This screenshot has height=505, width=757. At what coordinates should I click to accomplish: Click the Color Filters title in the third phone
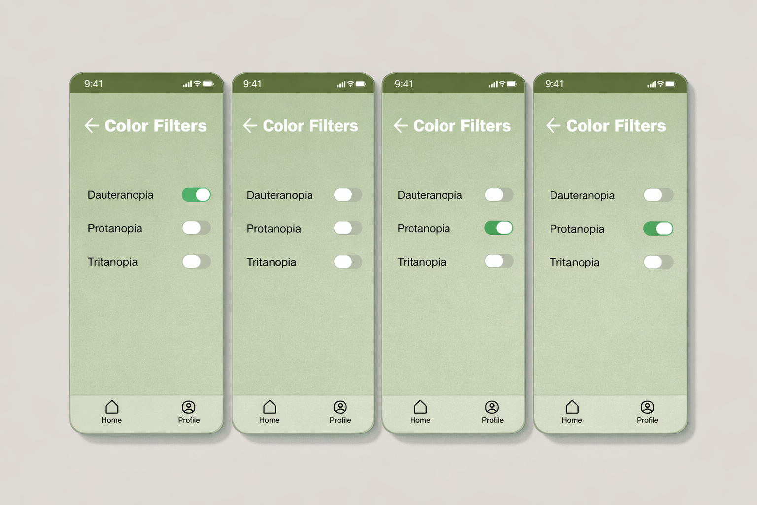[462, 126]
